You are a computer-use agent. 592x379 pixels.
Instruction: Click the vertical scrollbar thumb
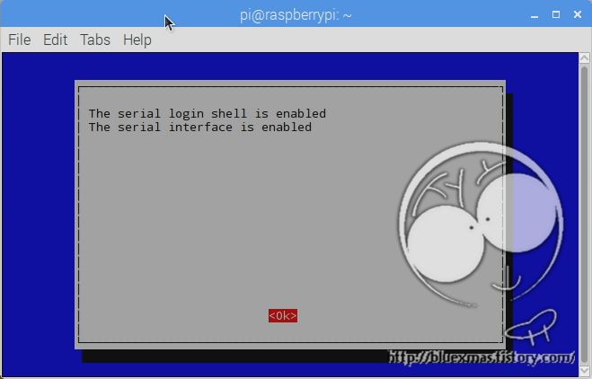584,214
